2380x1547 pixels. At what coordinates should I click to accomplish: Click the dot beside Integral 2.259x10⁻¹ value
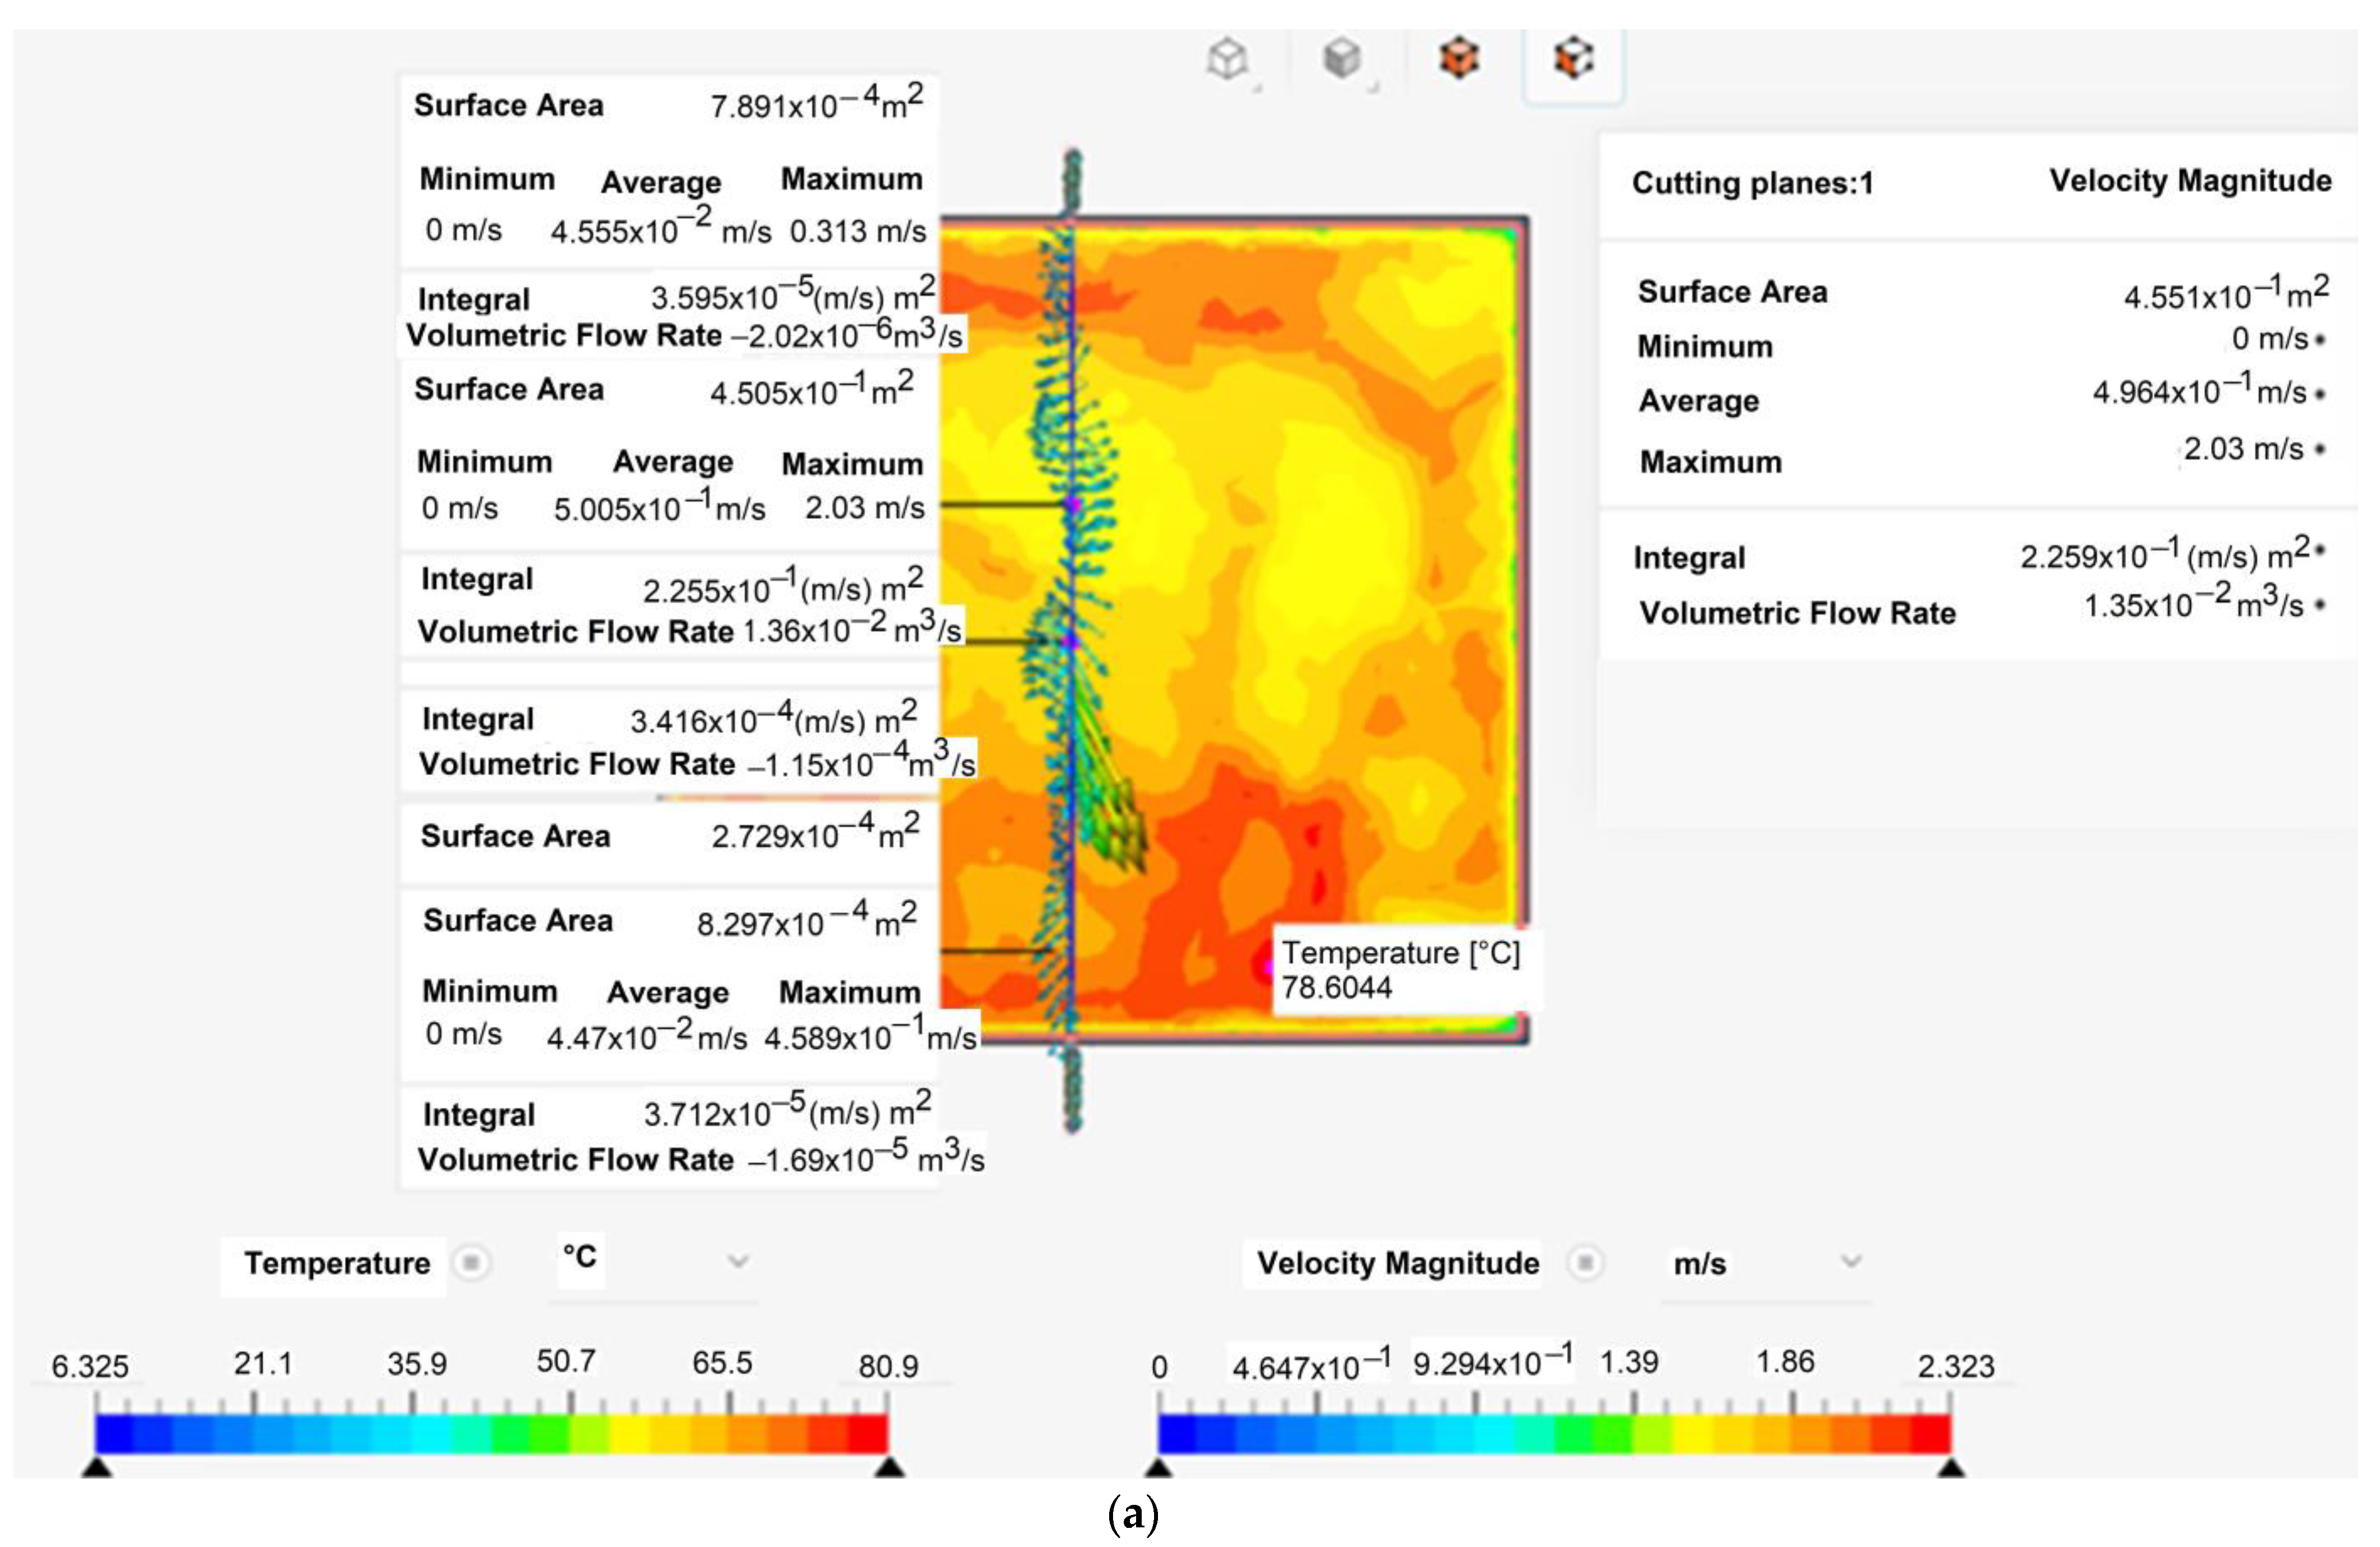click(2320, 549)
